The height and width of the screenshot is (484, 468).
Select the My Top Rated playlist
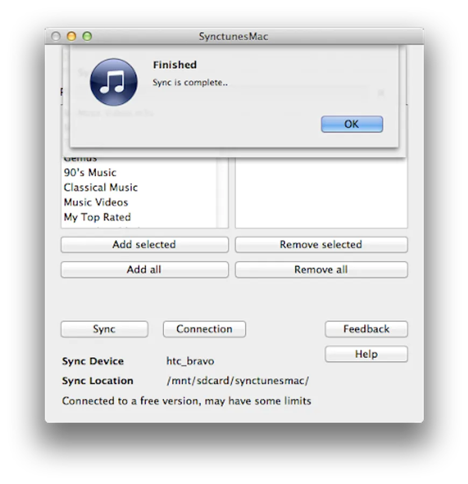point(97,217)
